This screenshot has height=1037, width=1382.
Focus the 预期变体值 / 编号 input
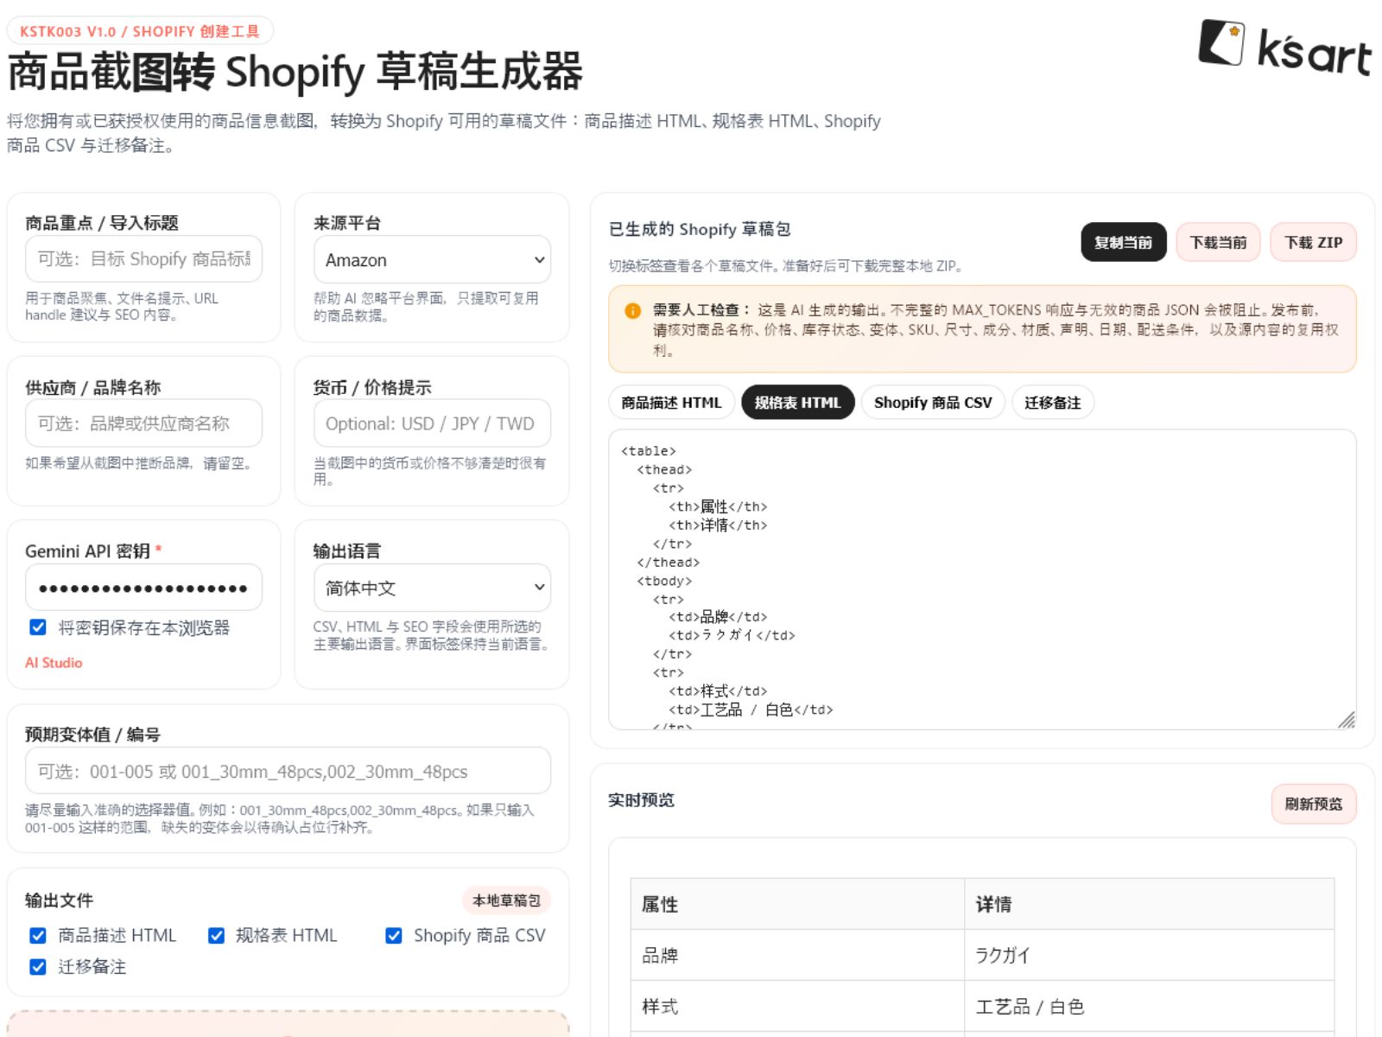(x=288, y=771)
